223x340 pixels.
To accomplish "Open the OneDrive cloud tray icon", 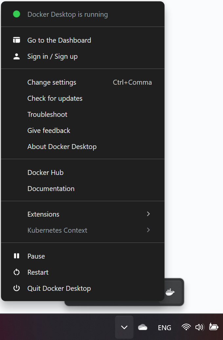I will (143, 327).
